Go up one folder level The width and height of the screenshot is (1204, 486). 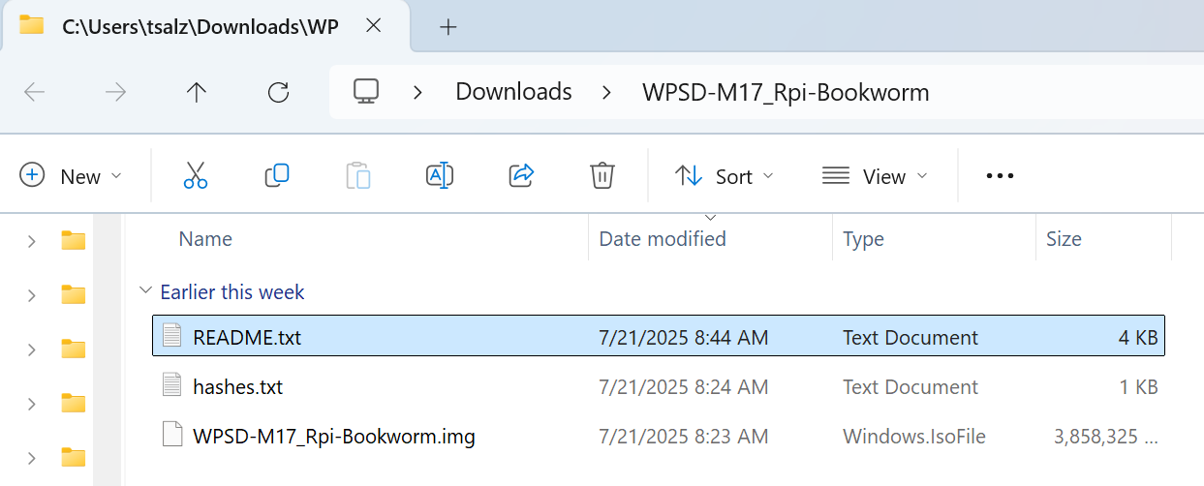[x=197, y=92]
